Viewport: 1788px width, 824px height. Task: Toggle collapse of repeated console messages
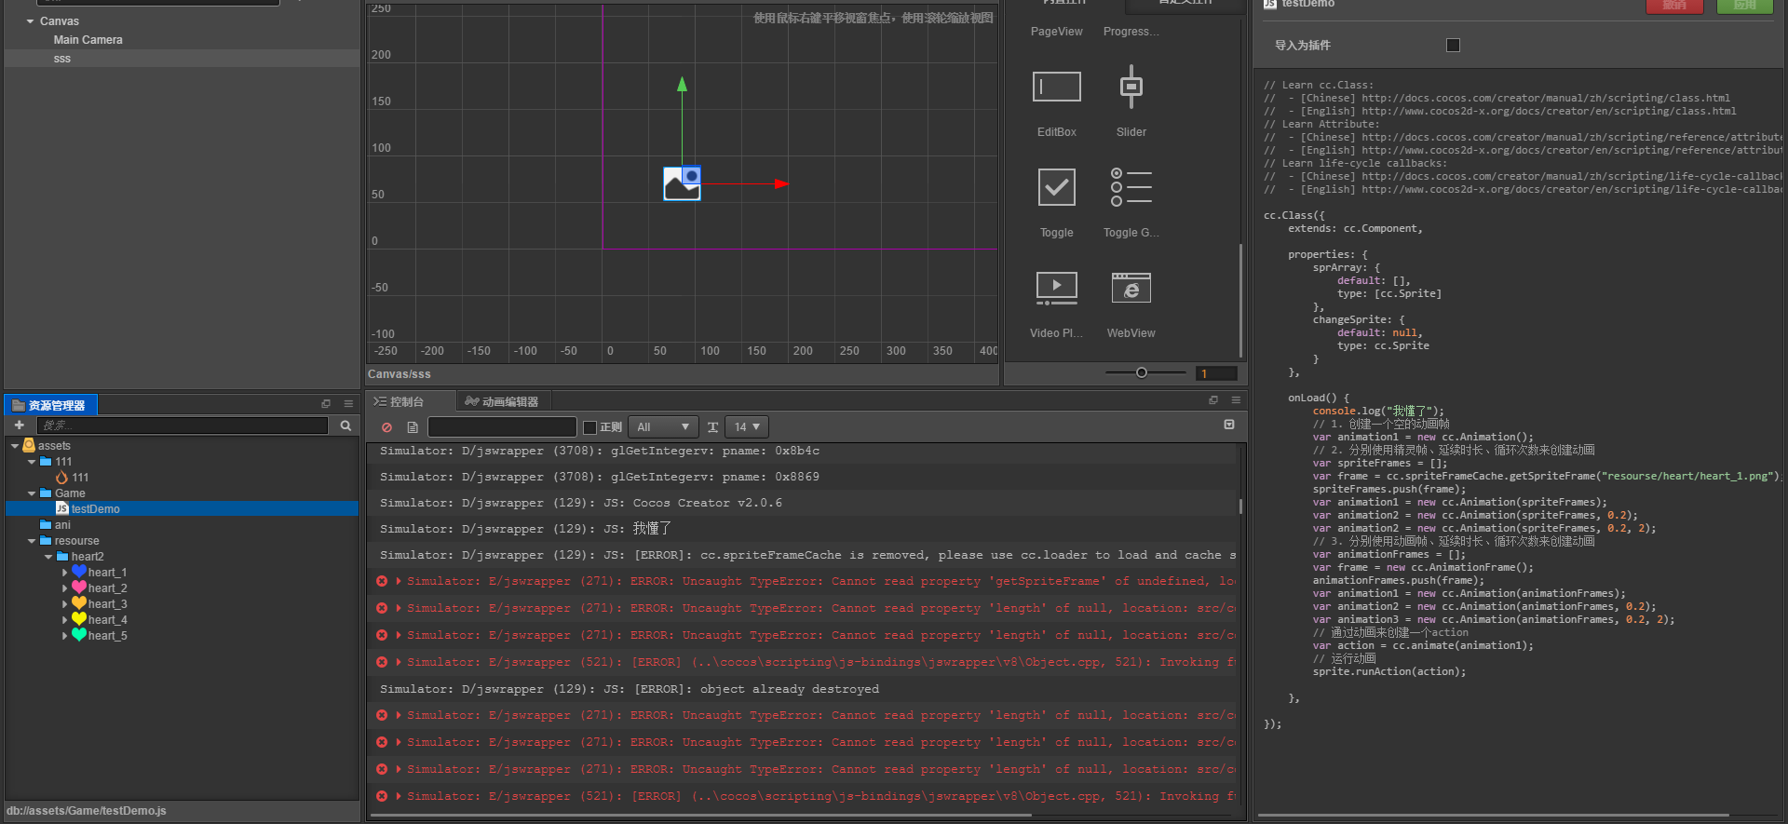(1229, 425)
